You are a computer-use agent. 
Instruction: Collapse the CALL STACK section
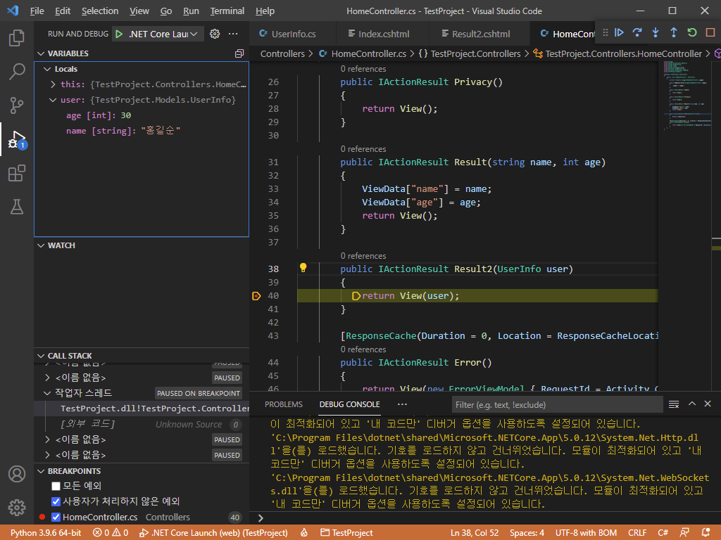41,356
